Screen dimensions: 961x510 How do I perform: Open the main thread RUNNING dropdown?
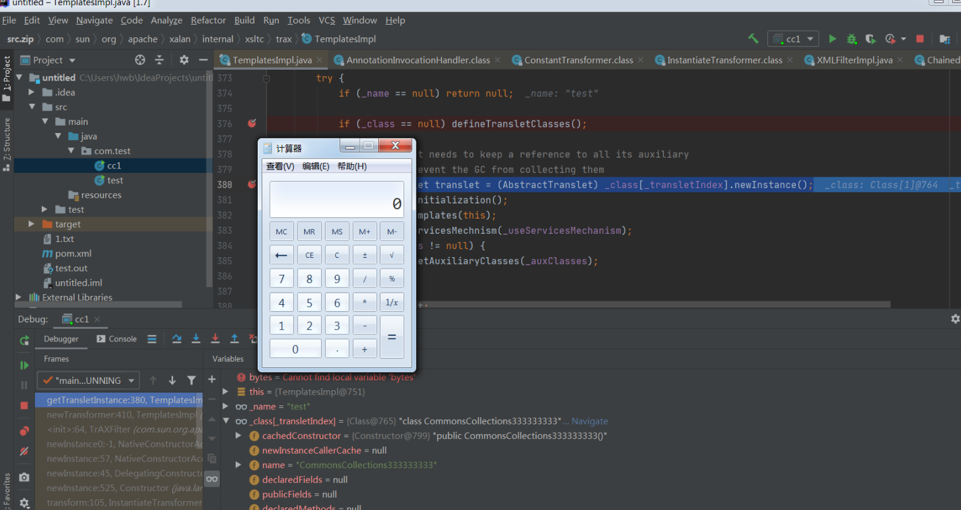coord(88,380)
